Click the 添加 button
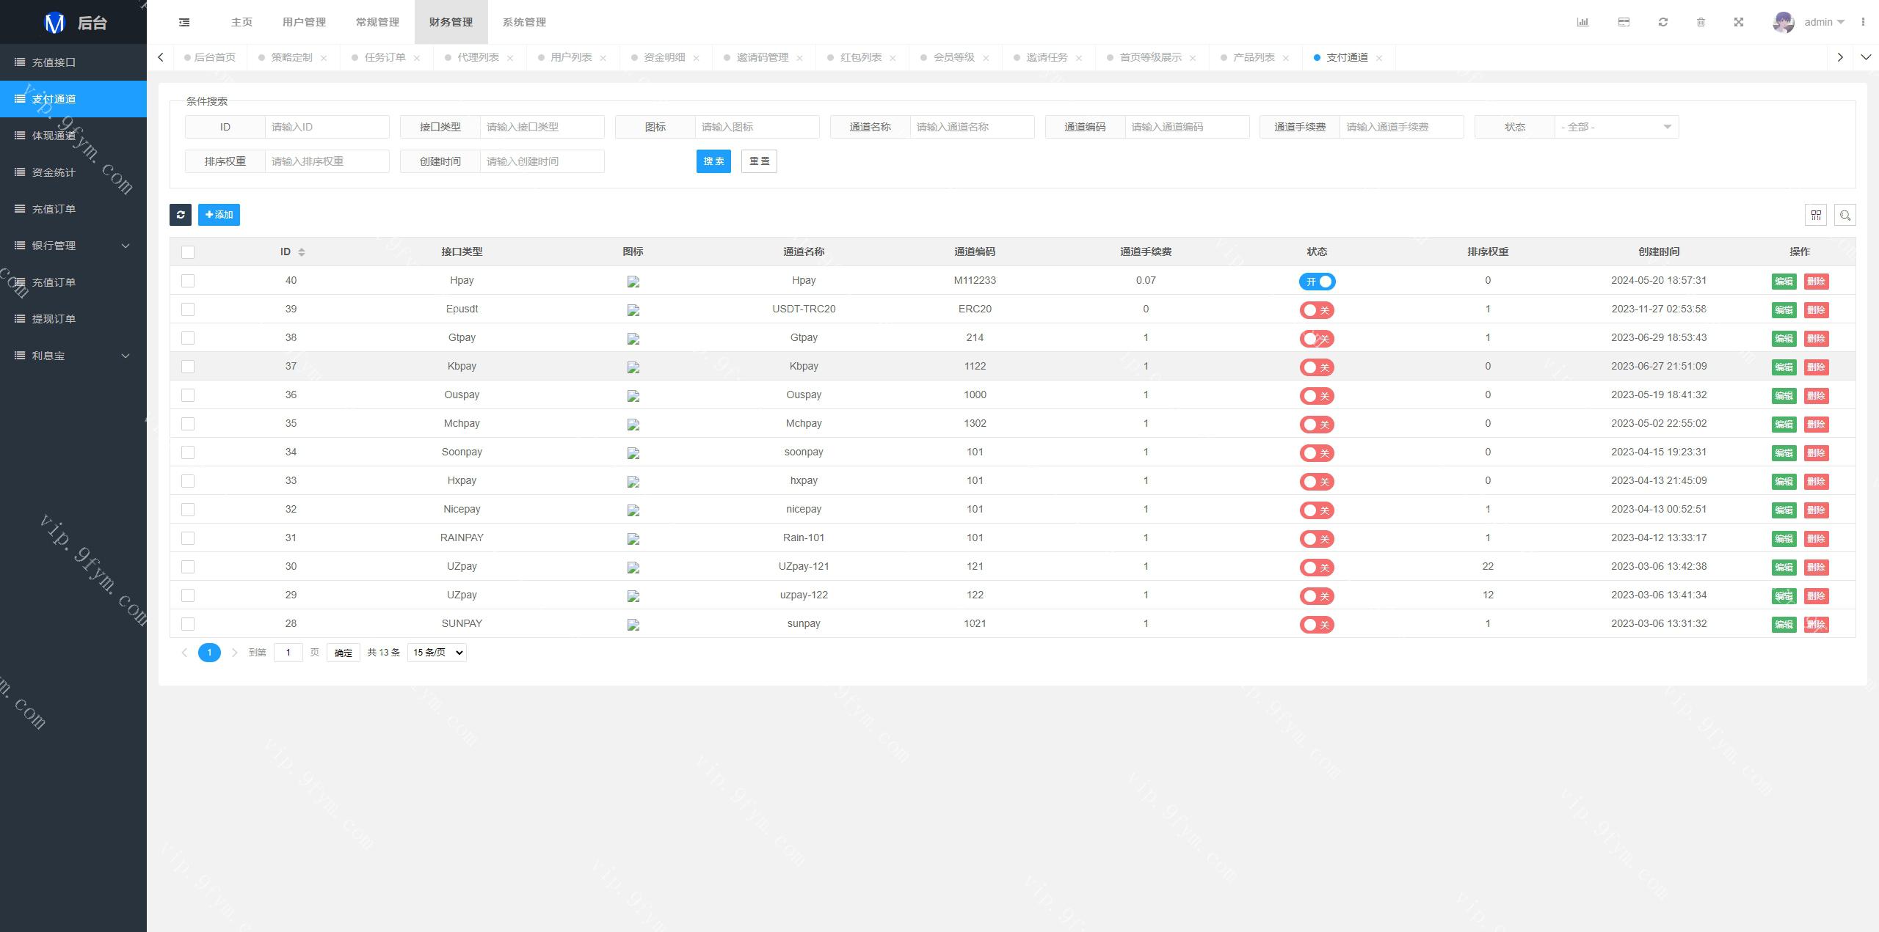 (x=219, y=215)
